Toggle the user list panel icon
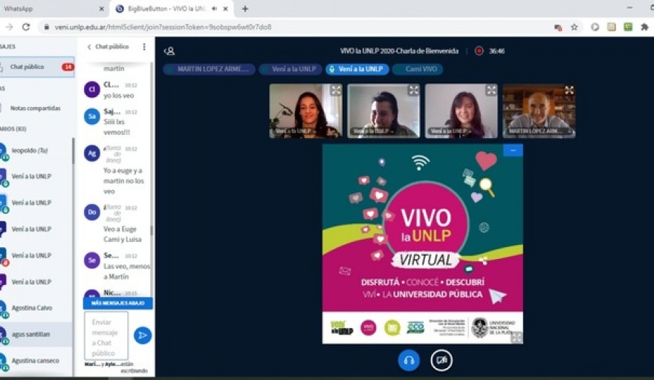Image resolution: width=654 pixels, height=380 pixels. (169, 50)
